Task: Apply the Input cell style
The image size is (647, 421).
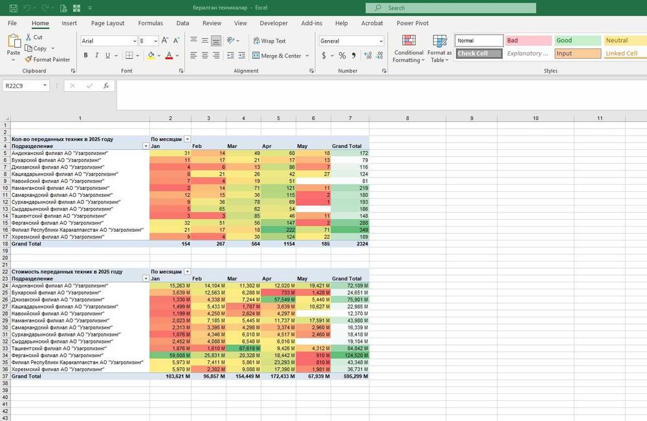Action: pos(578,53)
